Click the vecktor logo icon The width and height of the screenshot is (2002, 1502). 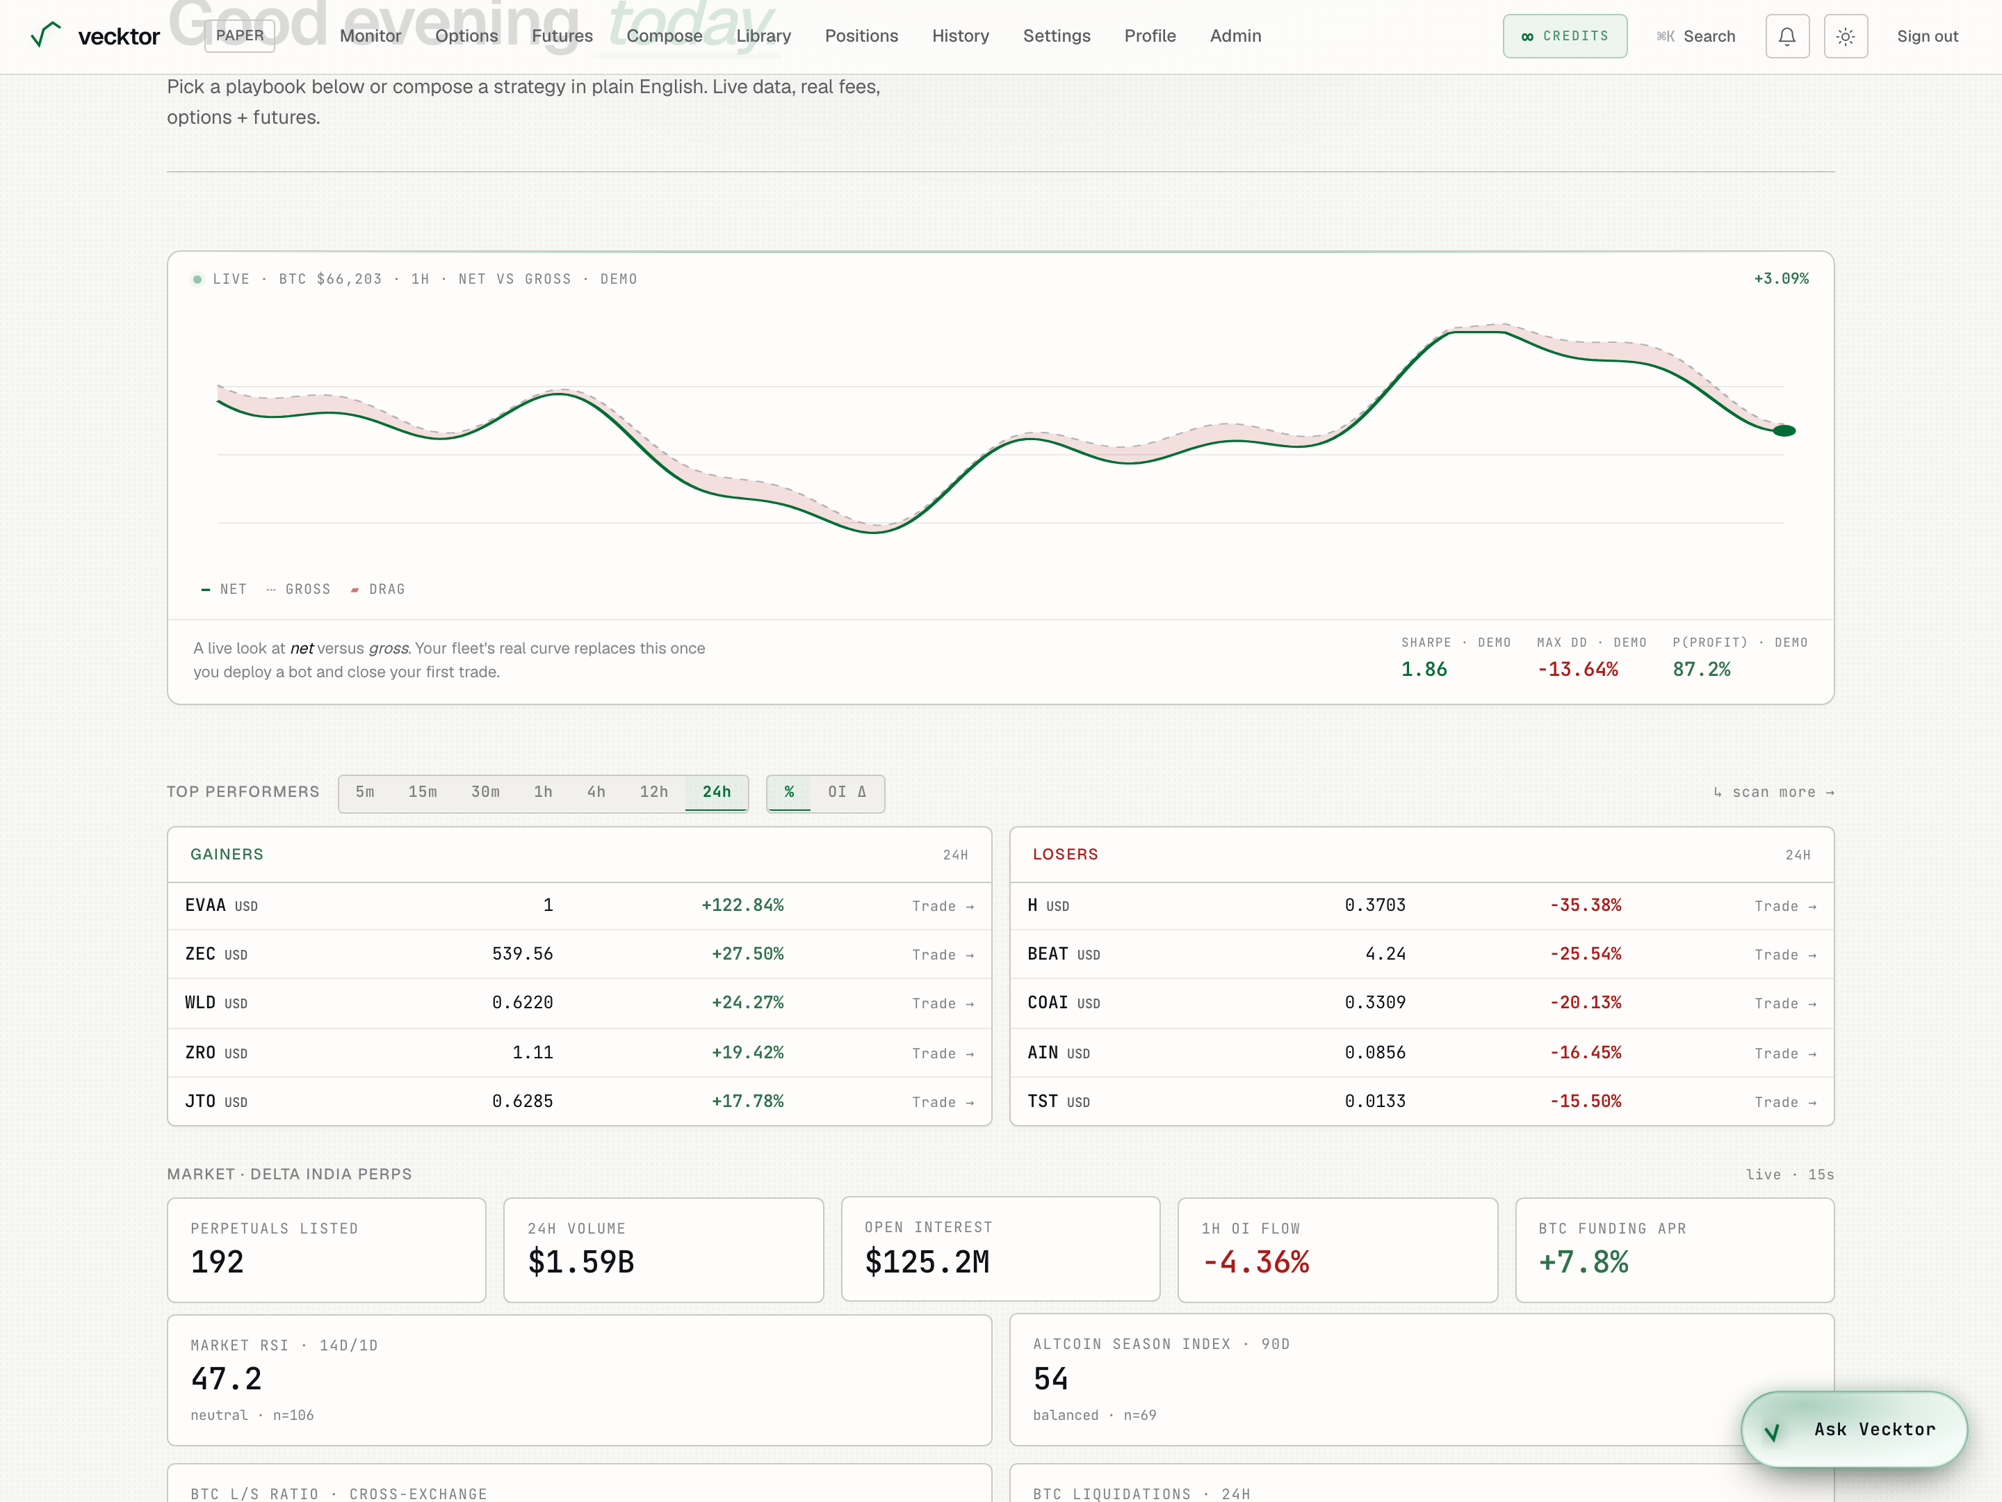45,35
